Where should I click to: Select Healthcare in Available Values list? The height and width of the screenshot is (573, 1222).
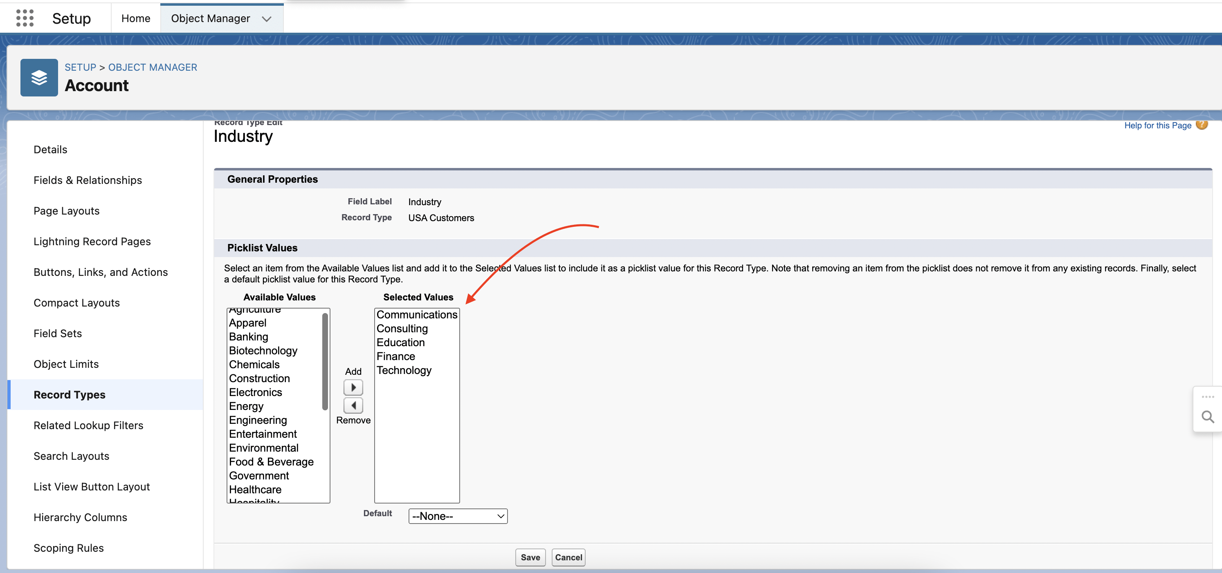click(255, 489)
